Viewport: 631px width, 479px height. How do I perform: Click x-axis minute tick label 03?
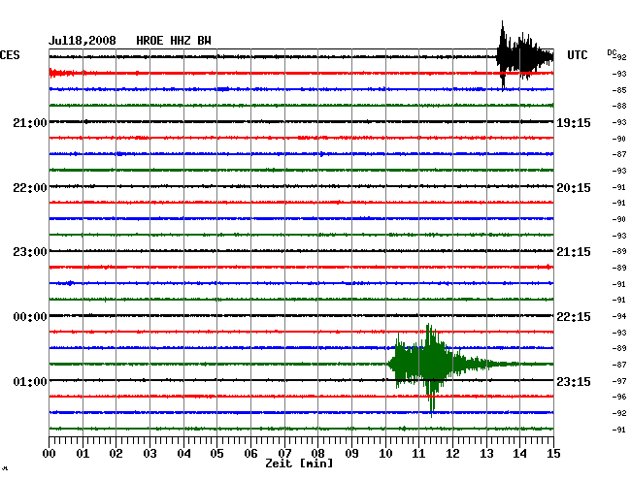149,454
